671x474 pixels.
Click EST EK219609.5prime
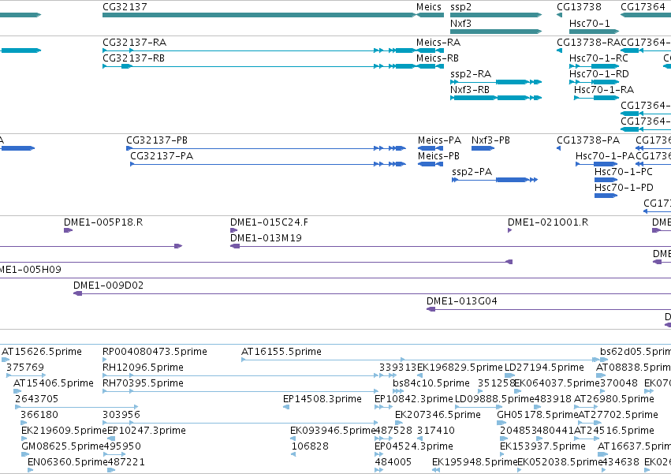pyautogui.click(x=24, y=439)
